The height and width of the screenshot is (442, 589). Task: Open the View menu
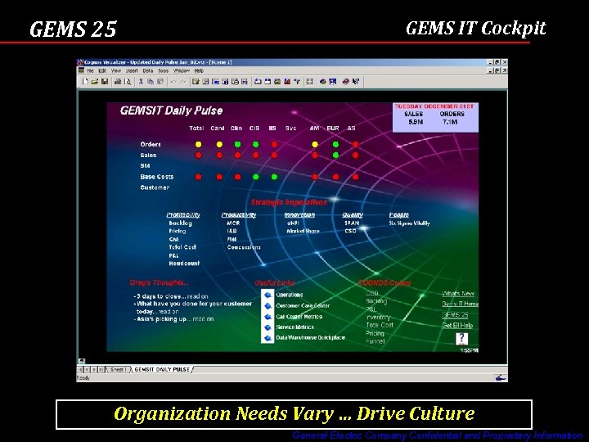[x=116, y=70]
